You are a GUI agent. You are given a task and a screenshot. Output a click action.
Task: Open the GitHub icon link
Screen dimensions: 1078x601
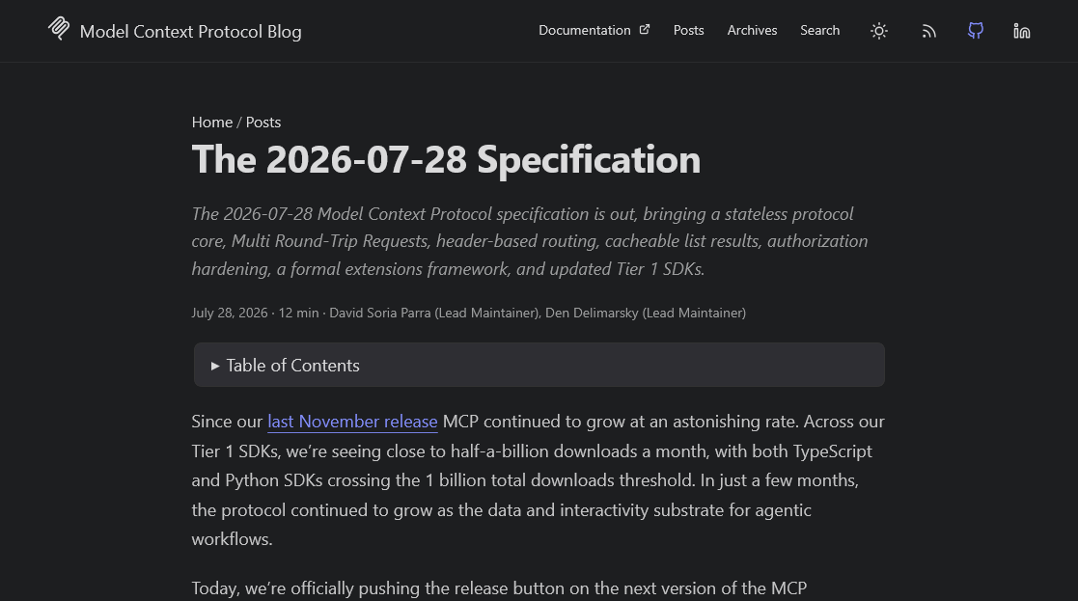point(976,30)
